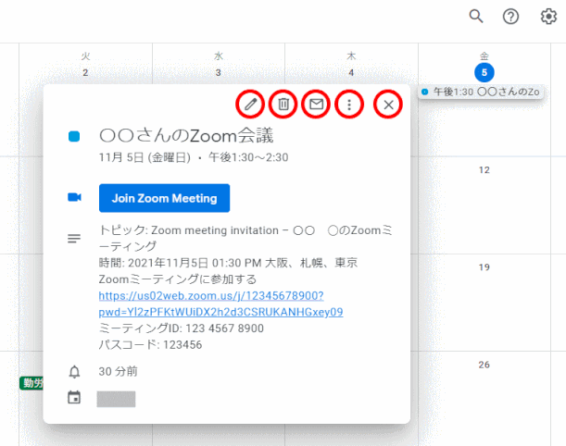Click the bell reminder icon

coord(74,371)
